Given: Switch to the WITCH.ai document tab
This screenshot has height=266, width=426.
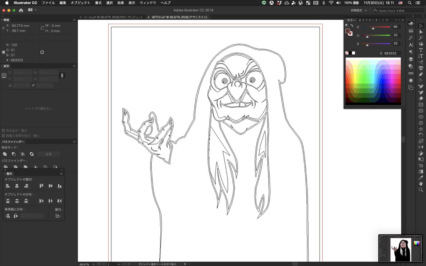Looking at the screenshot, I should (x=179, y=17).
